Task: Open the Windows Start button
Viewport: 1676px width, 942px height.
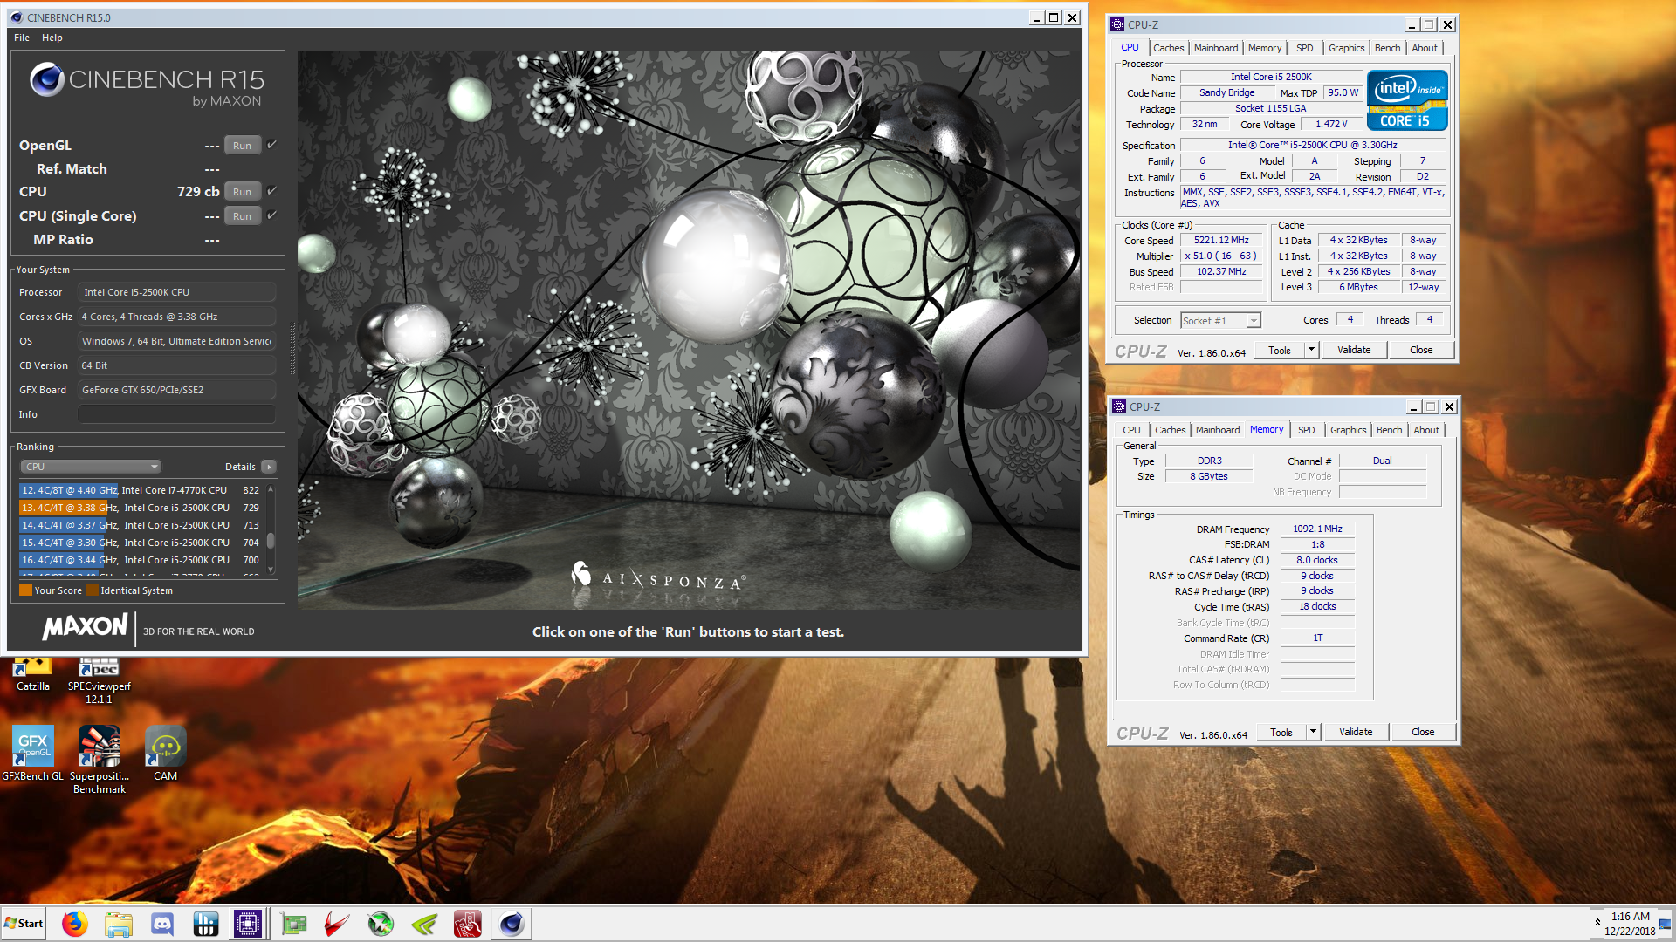Action: [x=24, y=924]
